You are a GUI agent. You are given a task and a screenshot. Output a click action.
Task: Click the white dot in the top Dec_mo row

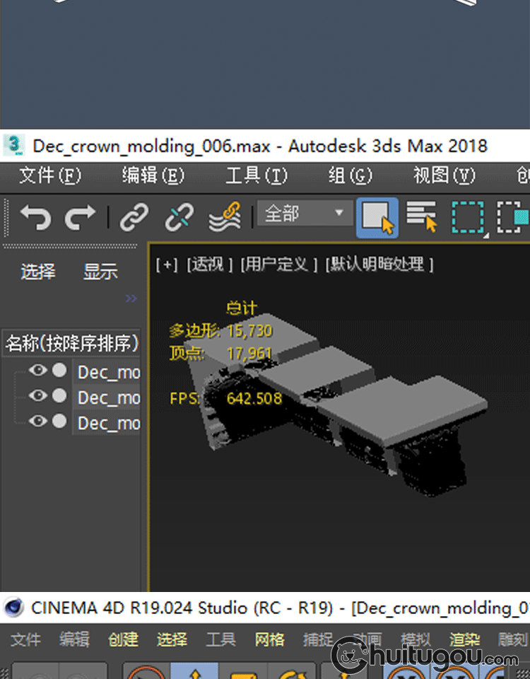click(59, 370)
